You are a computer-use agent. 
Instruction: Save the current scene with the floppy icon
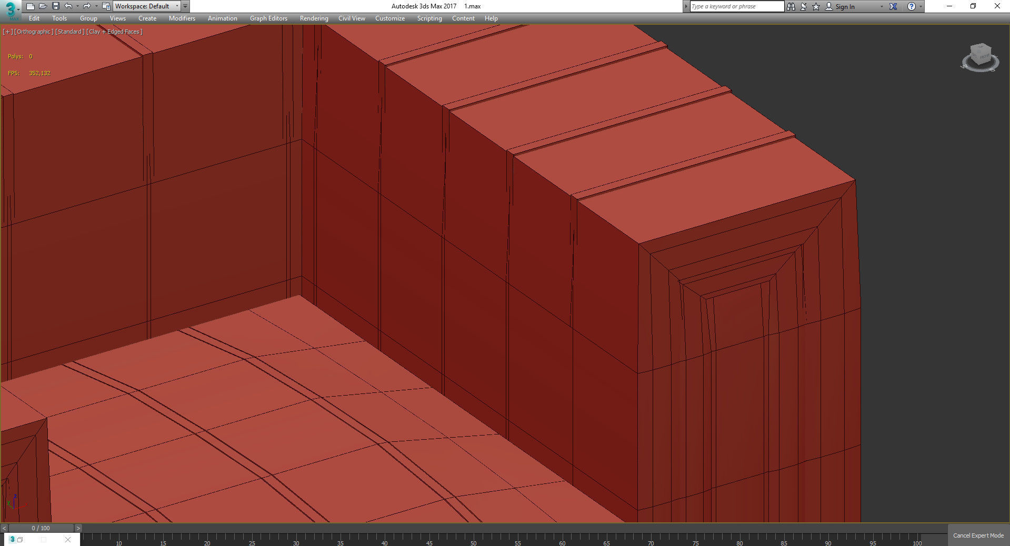point(56,6)
